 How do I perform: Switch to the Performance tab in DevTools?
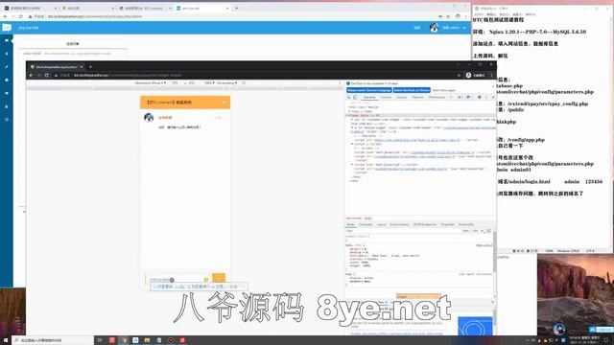[x=437, y=97]
